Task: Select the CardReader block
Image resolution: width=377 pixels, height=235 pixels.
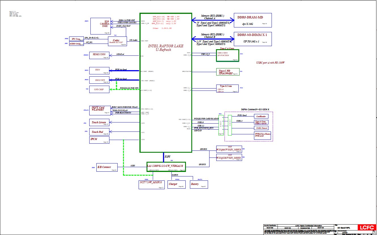Action: [261, 116]
